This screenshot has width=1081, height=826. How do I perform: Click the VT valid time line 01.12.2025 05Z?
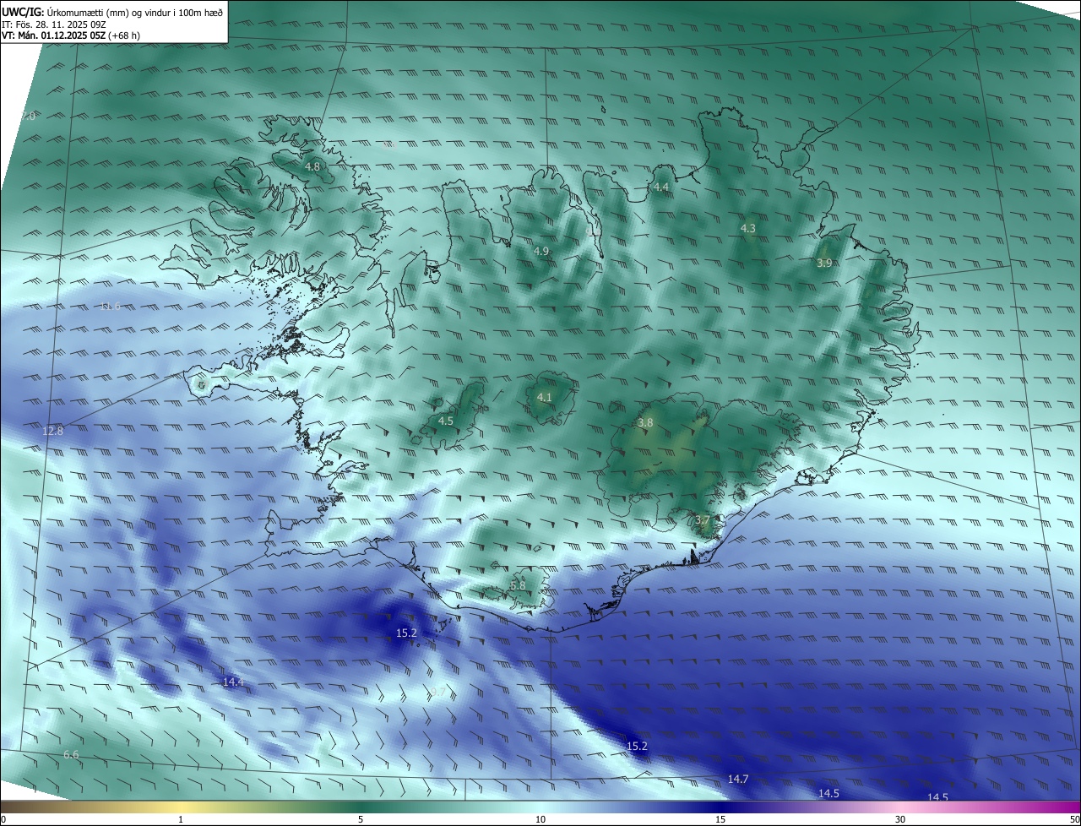71,35
